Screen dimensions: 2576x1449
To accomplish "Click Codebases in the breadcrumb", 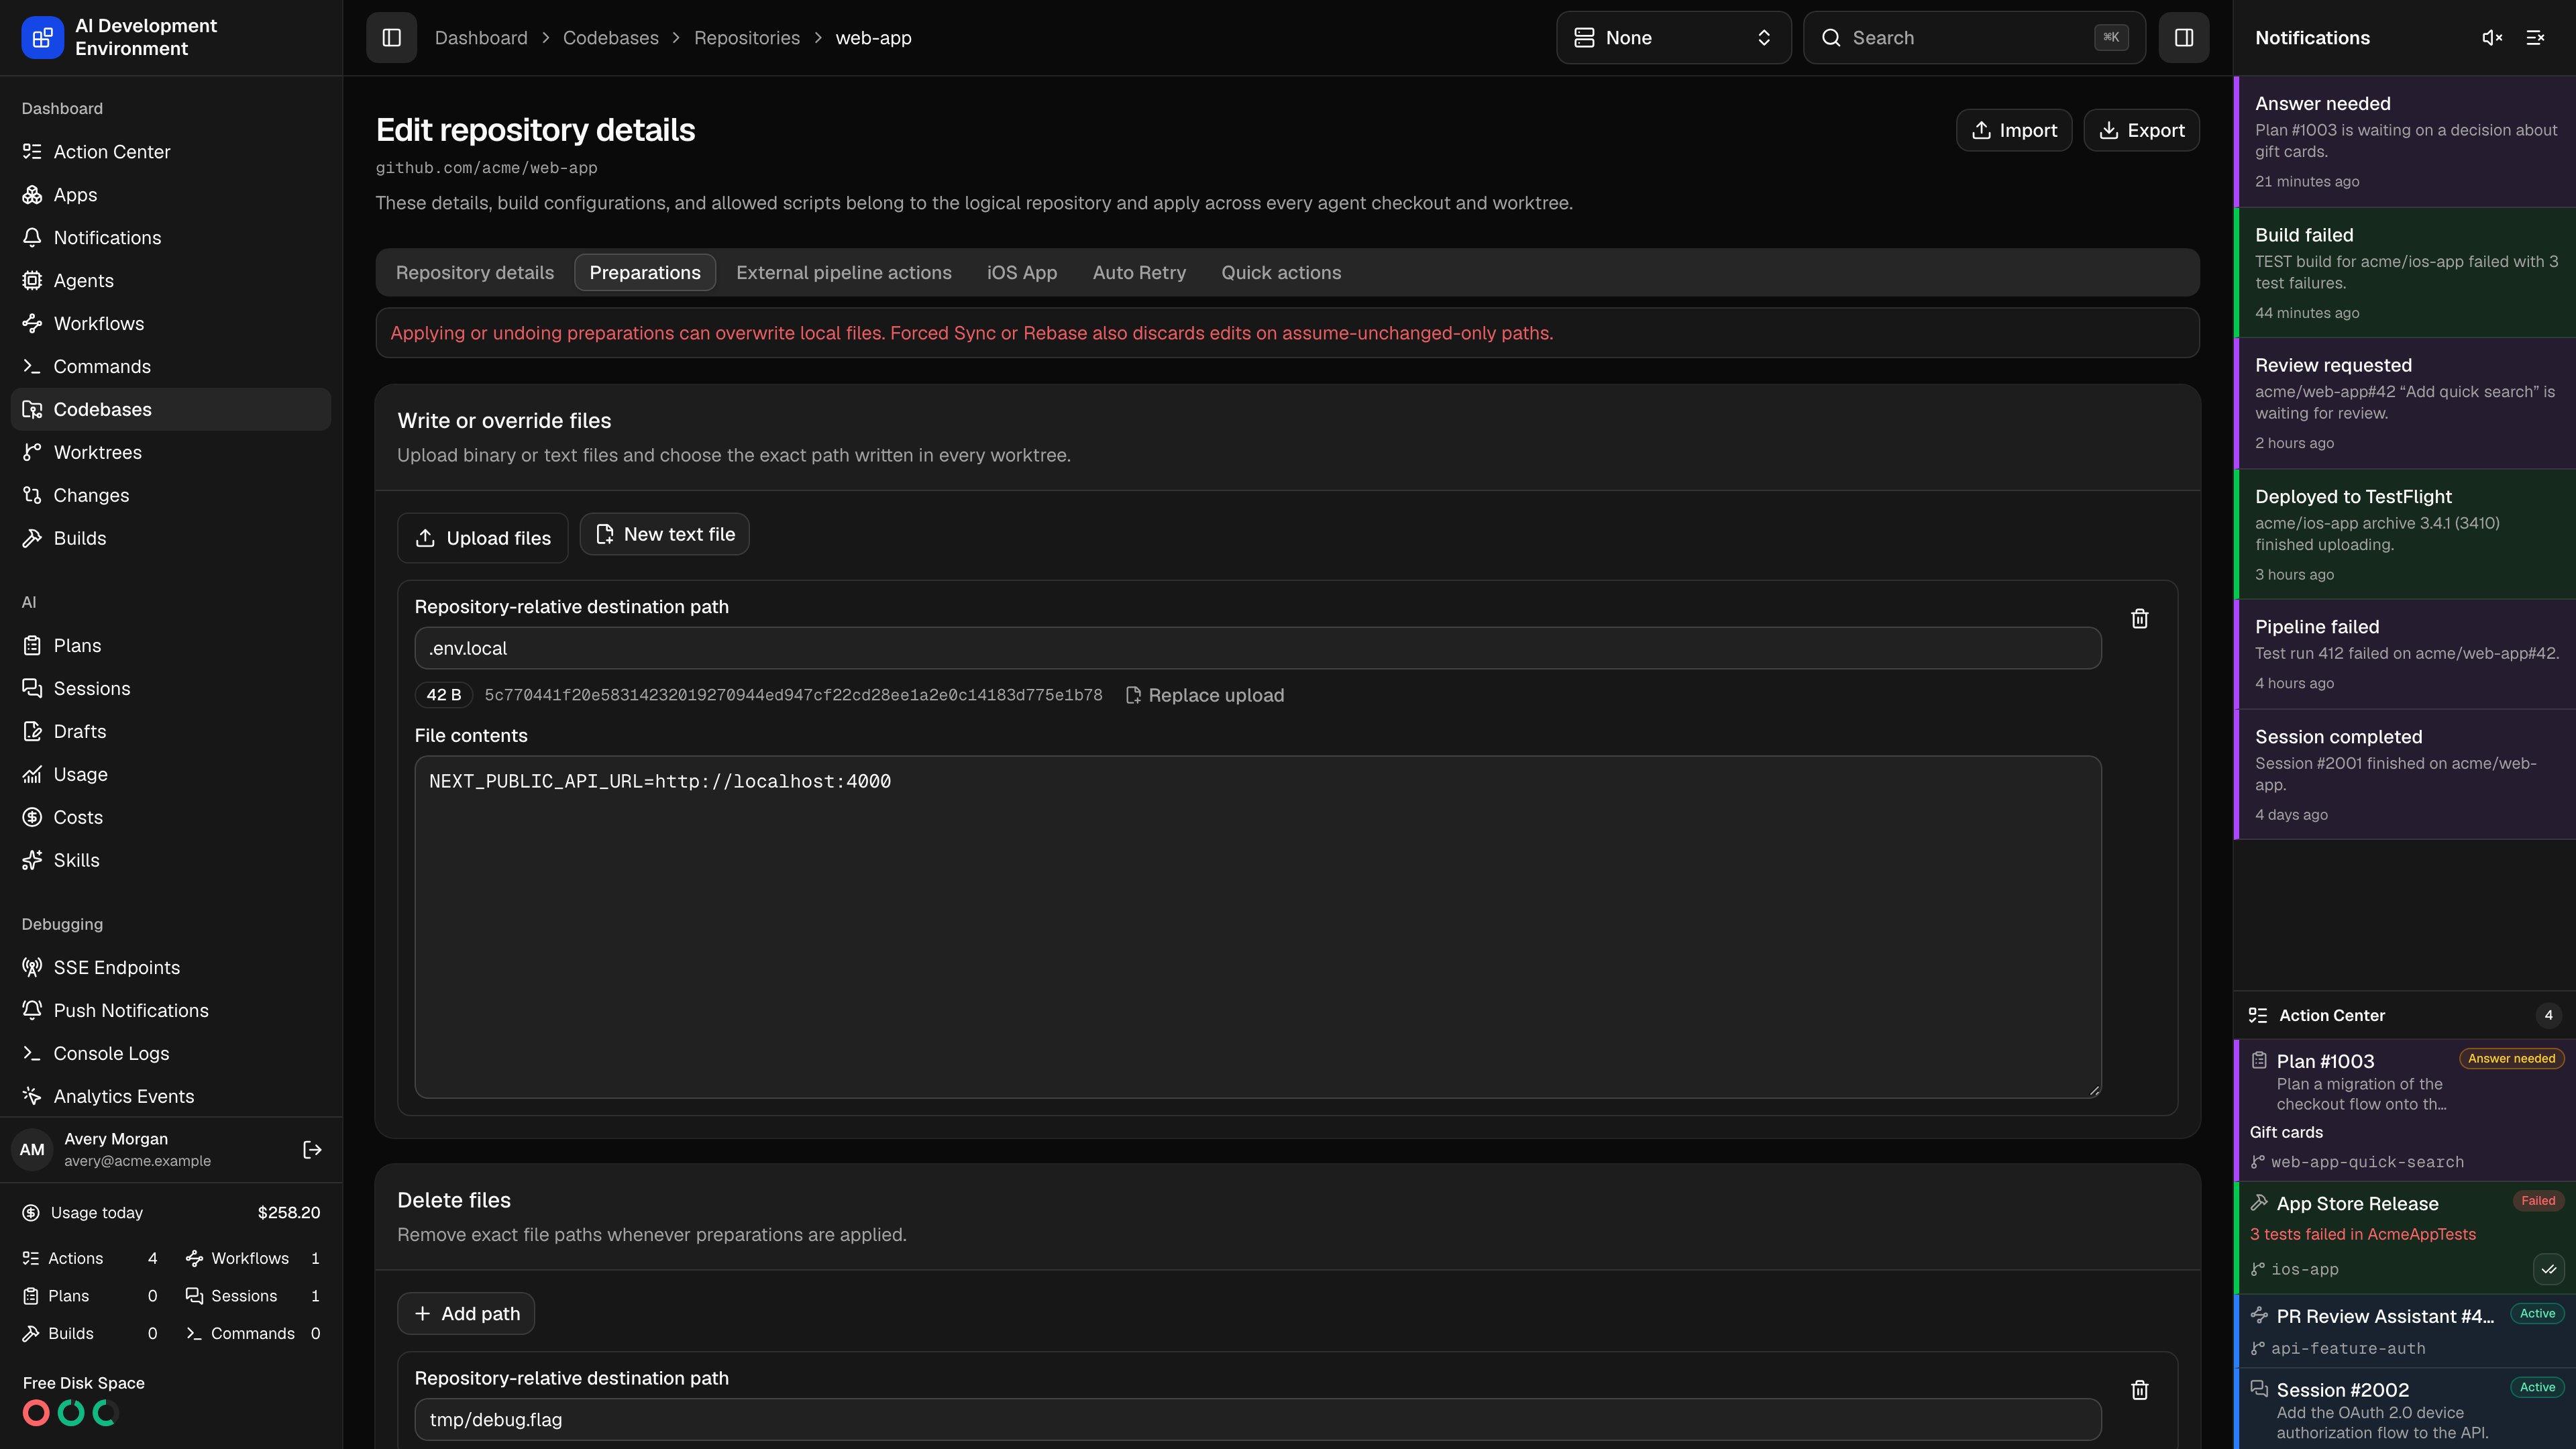I will 610,38.
